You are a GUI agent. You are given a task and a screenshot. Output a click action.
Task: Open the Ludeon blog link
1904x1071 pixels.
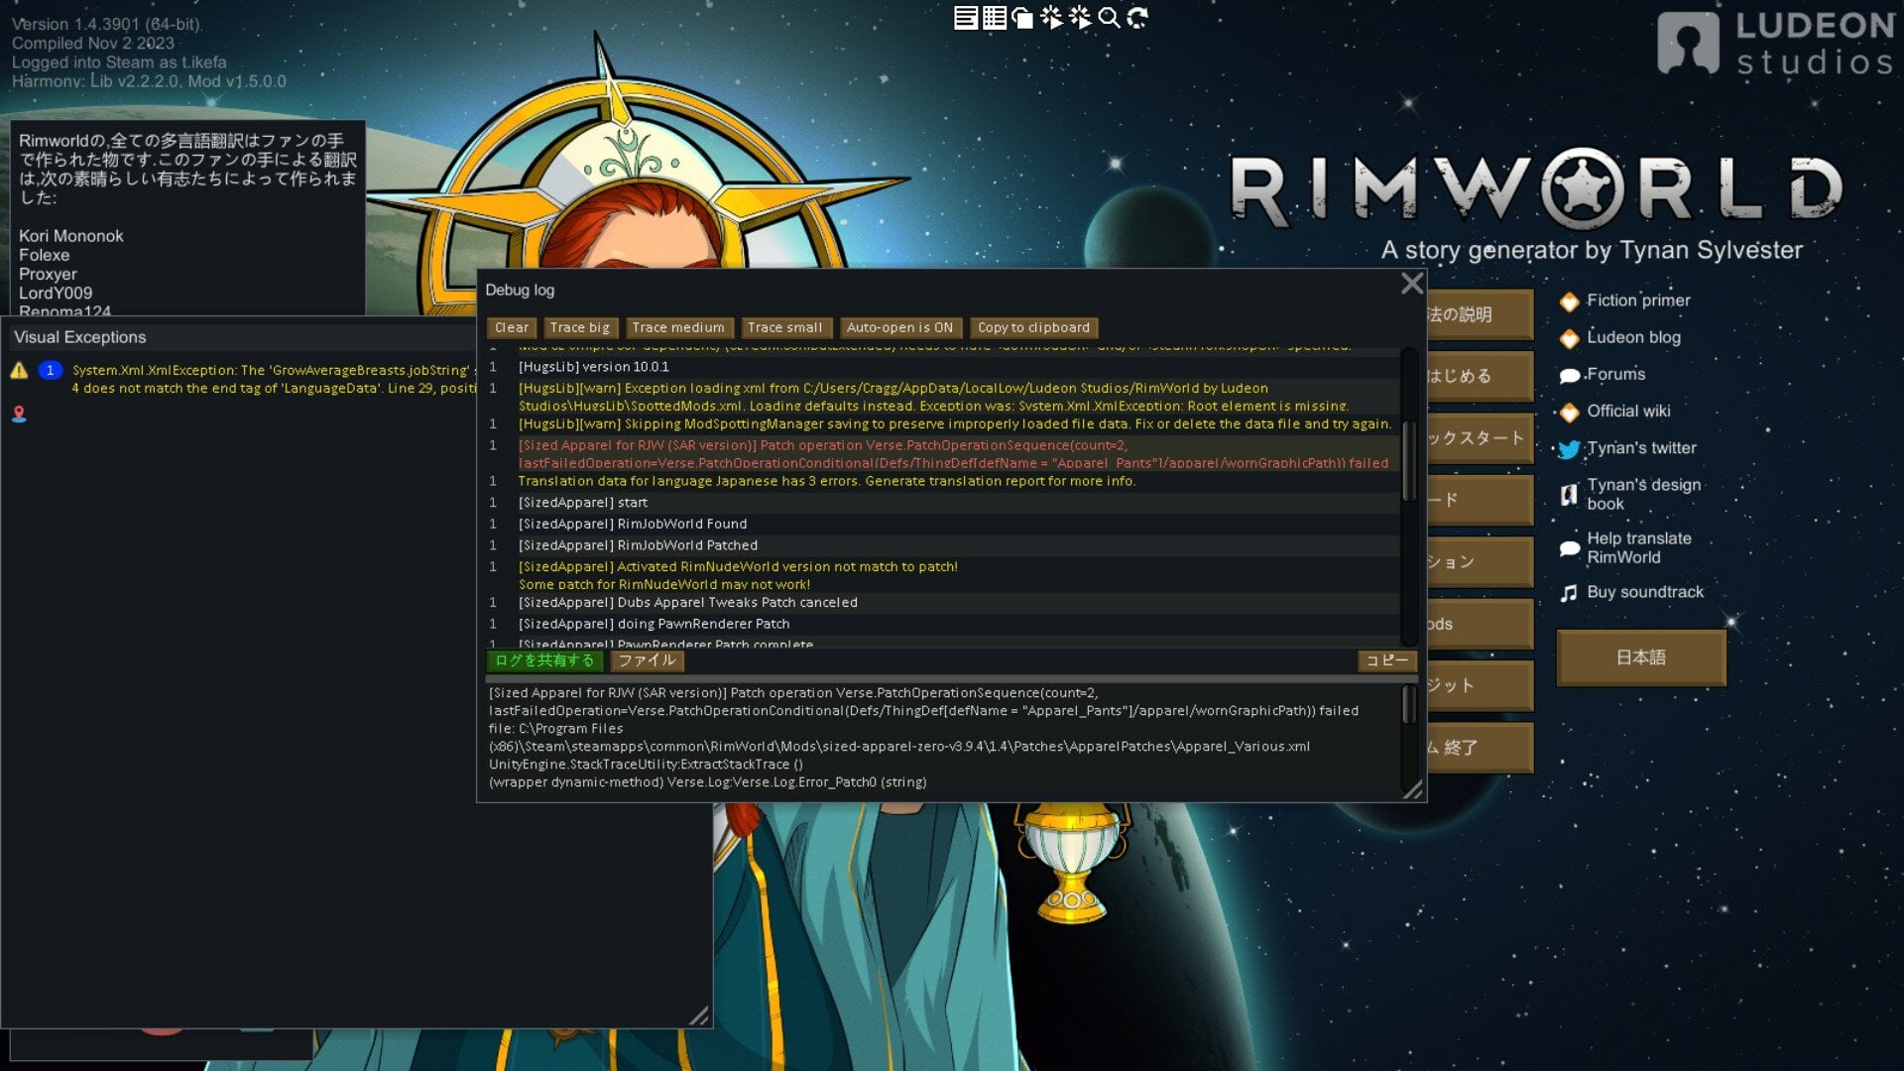[1633, 337]
